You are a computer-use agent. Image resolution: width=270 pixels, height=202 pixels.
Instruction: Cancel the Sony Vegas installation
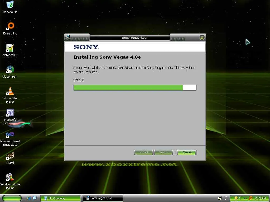pyautogui.click(x=187, y=152)
